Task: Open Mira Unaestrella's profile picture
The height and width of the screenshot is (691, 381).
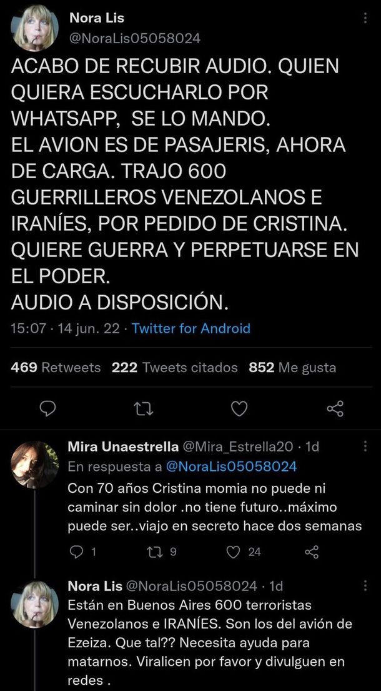Action: (x=35, y=464)
